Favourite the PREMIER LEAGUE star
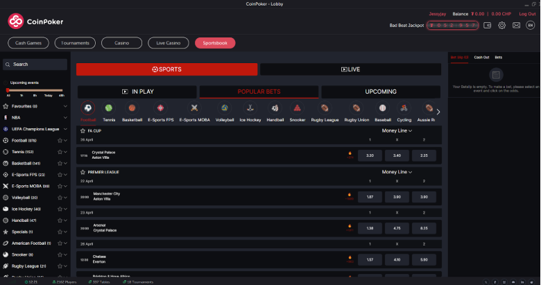Screen dimensions: 541x285 tap(83, 172)
